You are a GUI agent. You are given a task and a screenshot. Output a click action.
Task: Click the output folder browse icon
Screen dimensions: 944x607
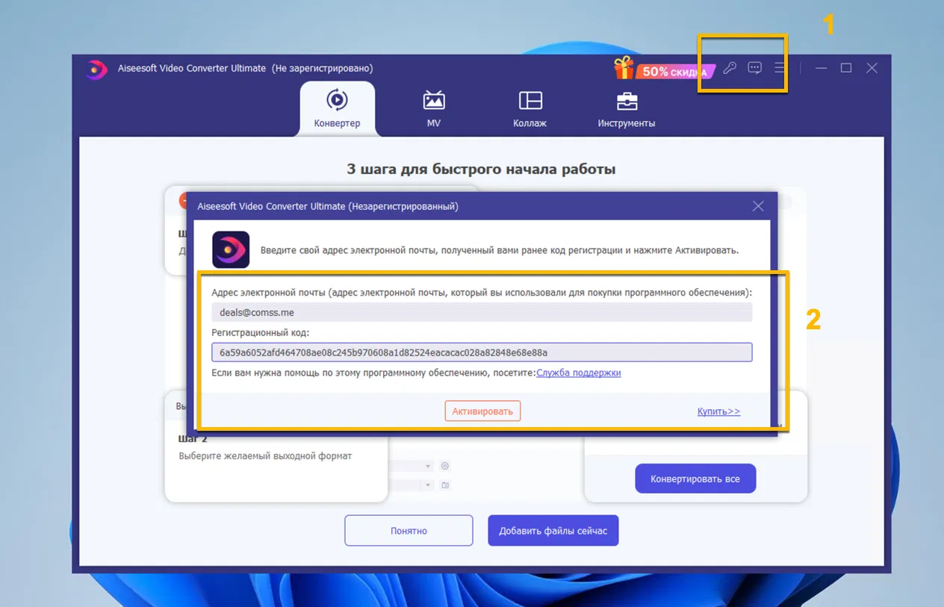click(x=445, y=485)
